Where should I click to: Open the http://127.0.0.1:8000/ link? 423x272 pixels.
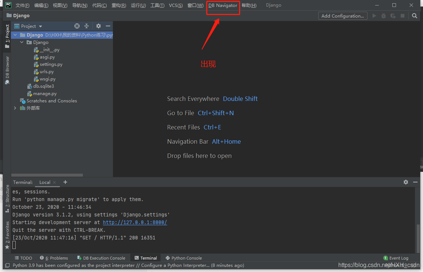click(x=135, y=222)
